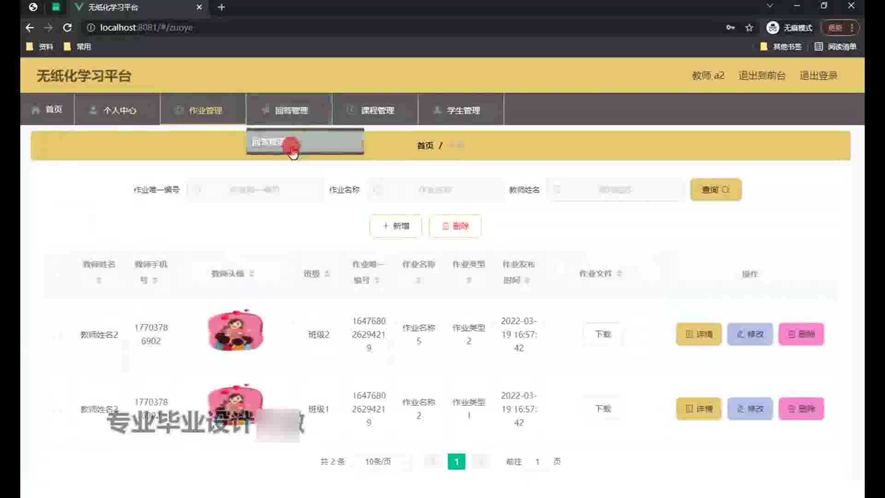Click the sort arrows beside 班级 column
This screenshot has height=498, width=885.
327,273
